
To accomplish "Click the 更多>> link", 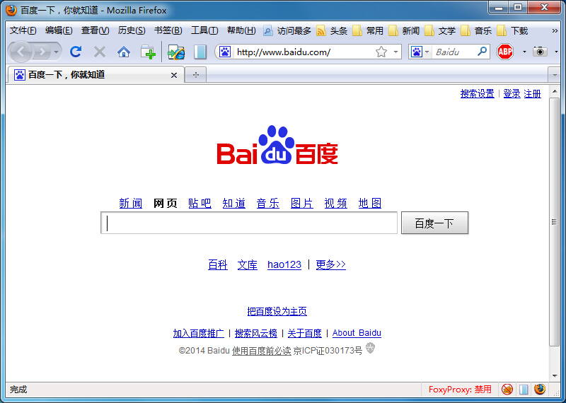I will pos(330,264).
